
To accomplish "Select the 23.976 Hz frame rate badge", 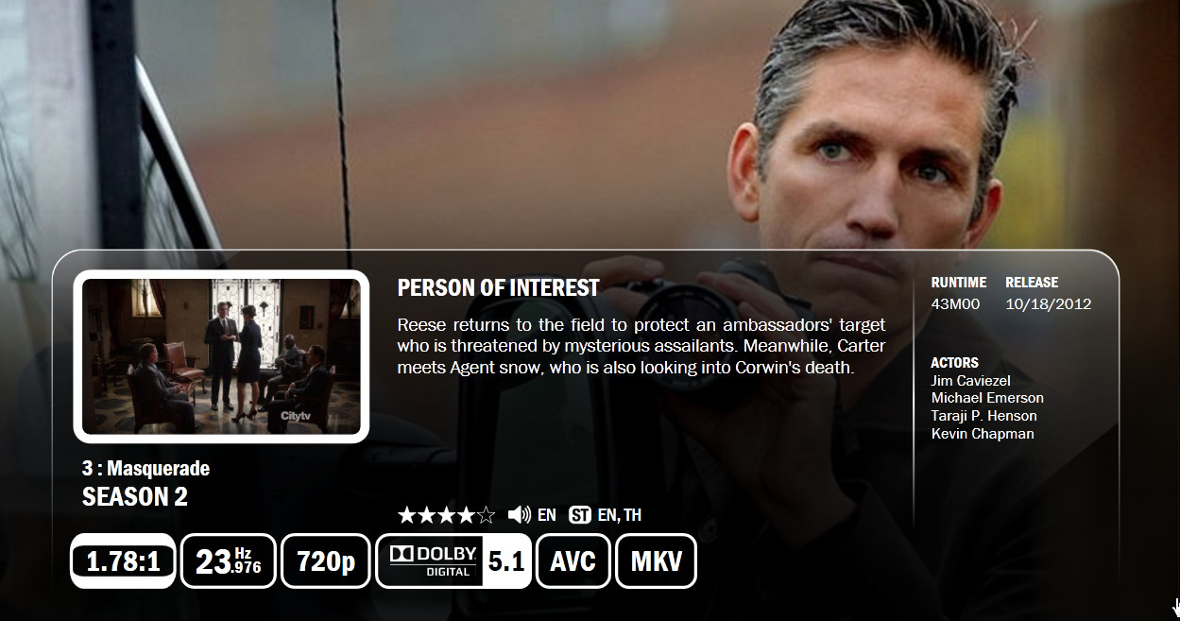I will 229,561.
